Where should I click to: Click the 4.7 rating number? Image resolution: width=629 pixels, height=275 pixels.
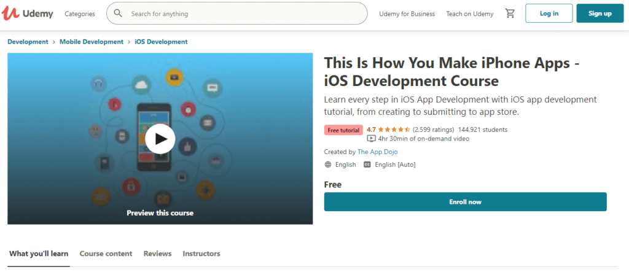[x=371, y=130]
